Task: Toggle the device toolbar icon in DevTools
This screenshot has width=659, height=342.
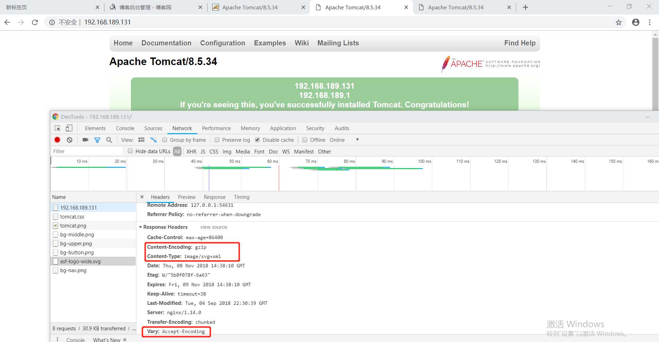Action: [69, 128]
